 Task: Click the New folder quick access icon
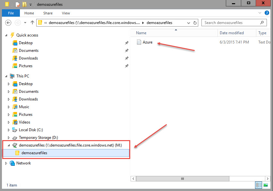pyautogui.click(x=24, y=4)
